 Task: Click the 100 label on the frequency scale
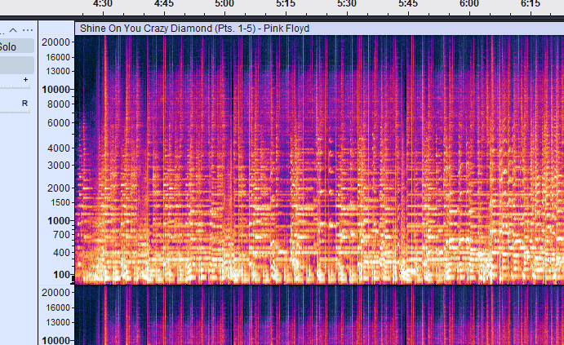[61, 275]
